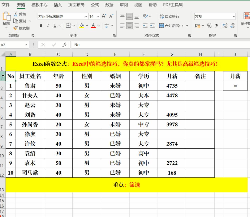This screenshot has height=217, width=250.
Task: Switch to the 公式 ribbon tab
Action: (95, 5)
